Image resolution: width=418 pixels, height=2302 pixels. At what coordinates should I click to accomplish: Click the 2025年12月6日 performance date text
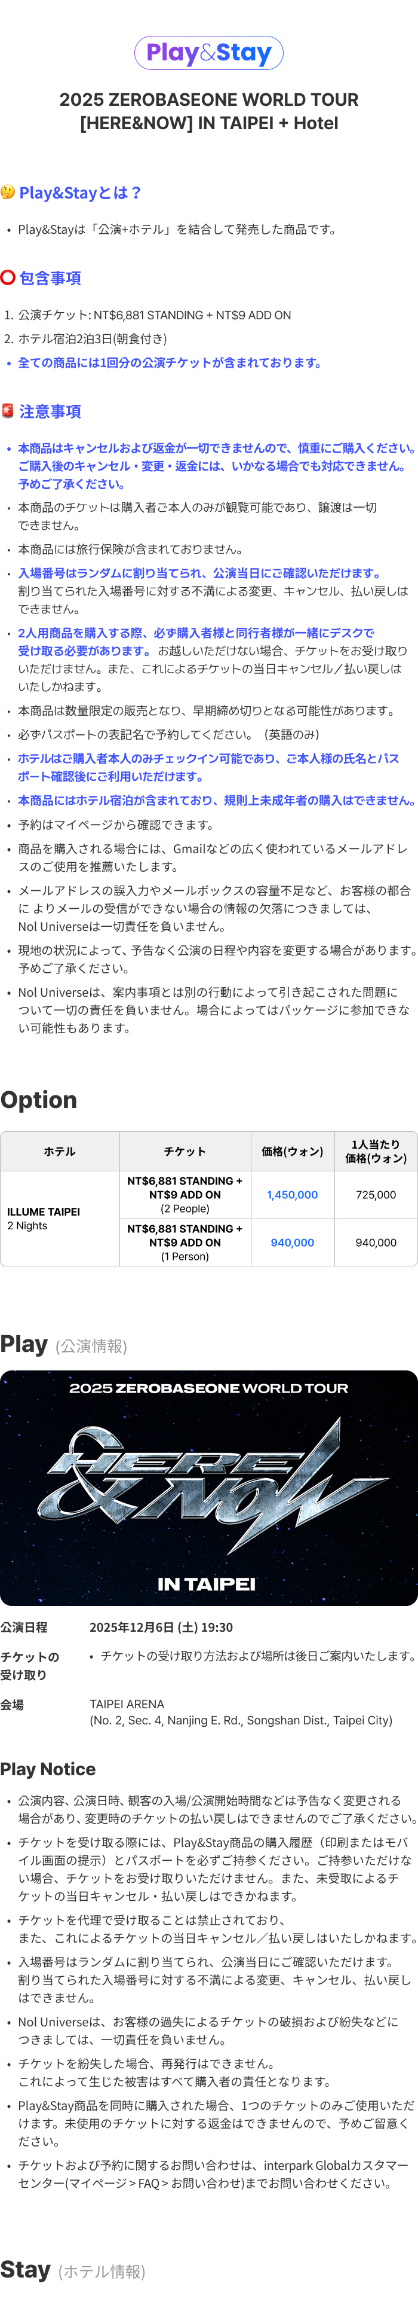click(161, 1628)
